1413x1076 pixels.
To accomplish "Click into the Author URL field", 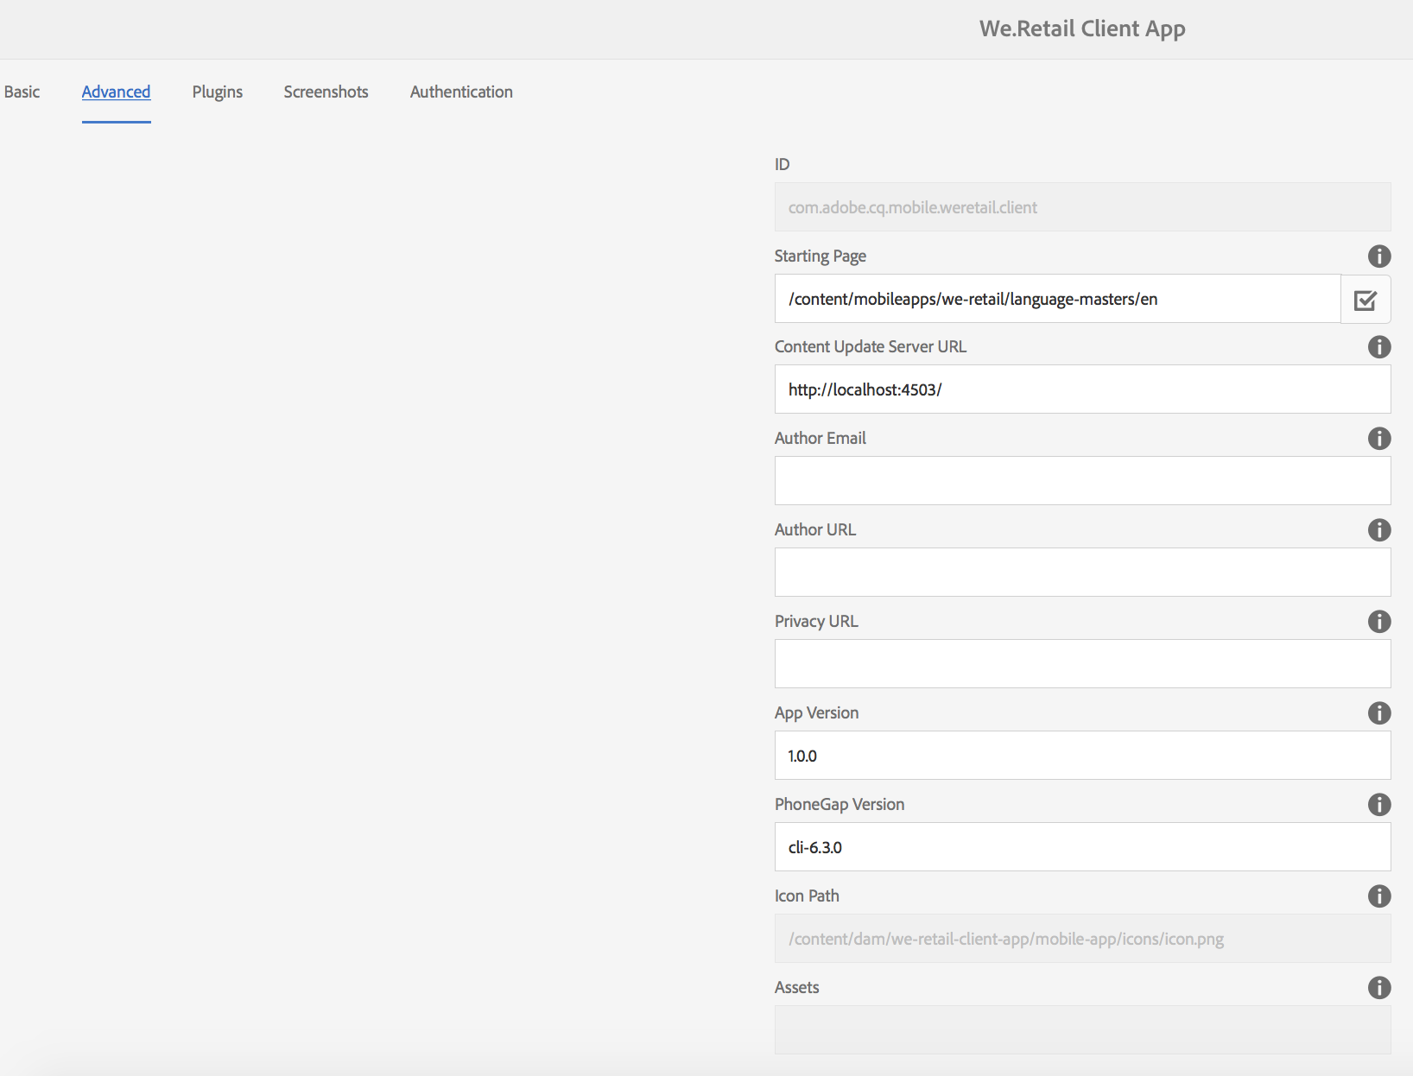I will [x=1083, y=573].
